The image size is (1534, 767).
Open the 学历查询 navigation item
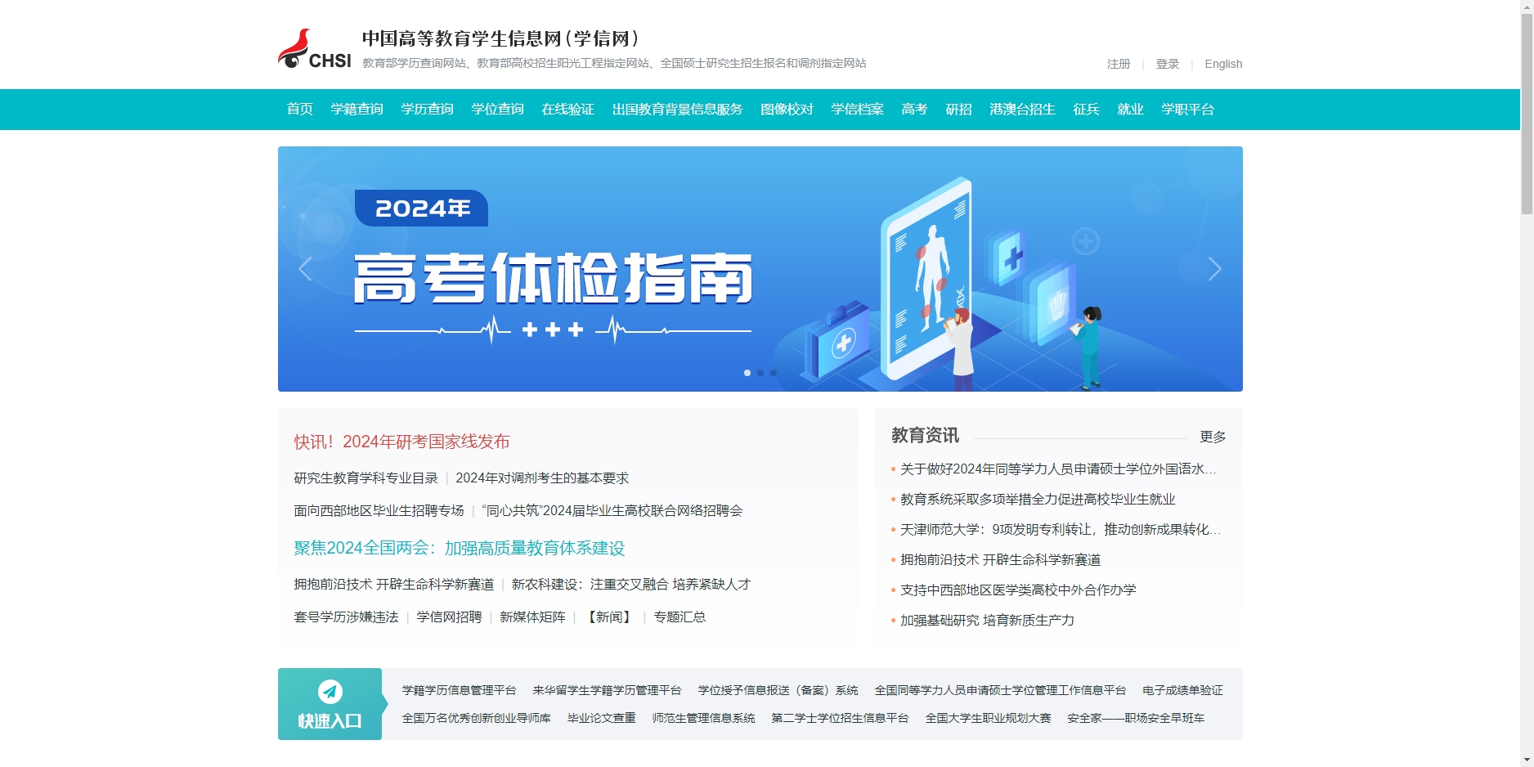427,109
